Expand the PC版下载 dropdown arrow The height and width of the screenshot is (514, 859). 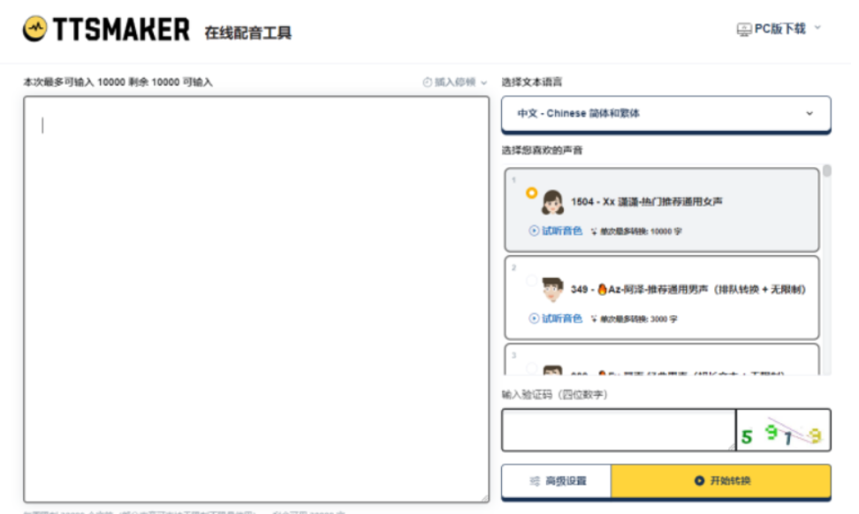[x=817, y=28]
